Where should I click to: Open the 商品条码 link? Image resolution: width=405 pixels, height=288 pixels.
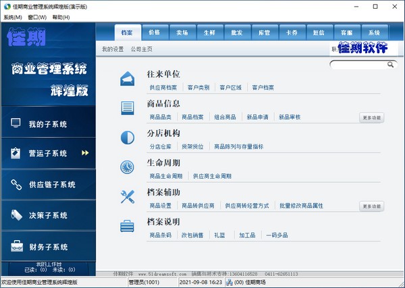(160, 235)
